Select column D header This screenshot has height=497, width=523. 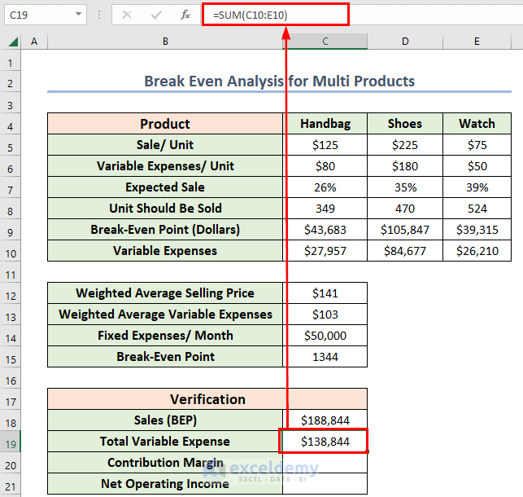pos(405,42)
